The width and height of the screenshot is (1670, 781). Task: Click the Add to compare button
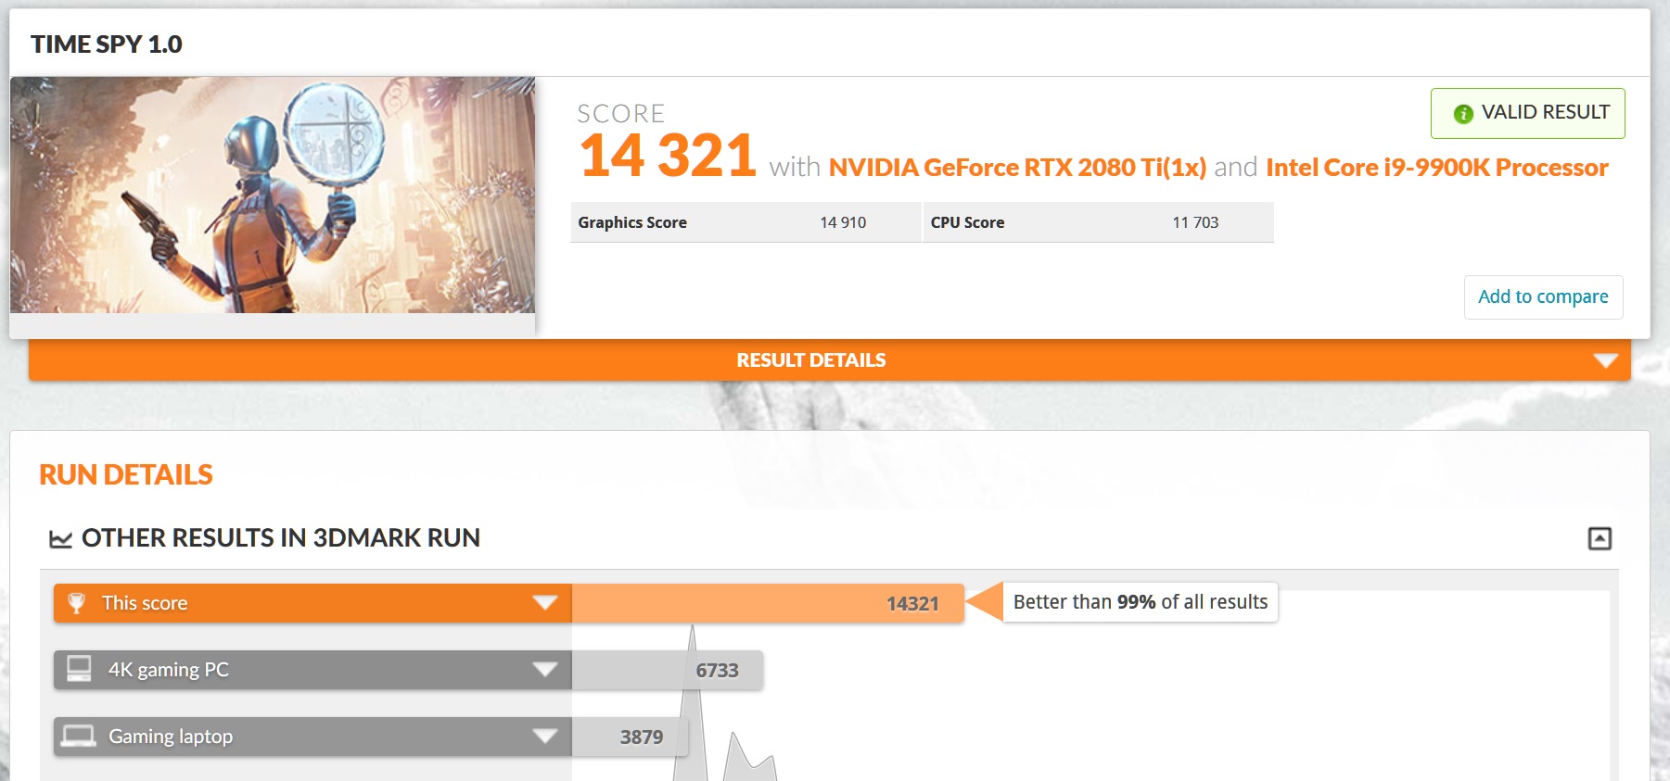point(1543,297)
